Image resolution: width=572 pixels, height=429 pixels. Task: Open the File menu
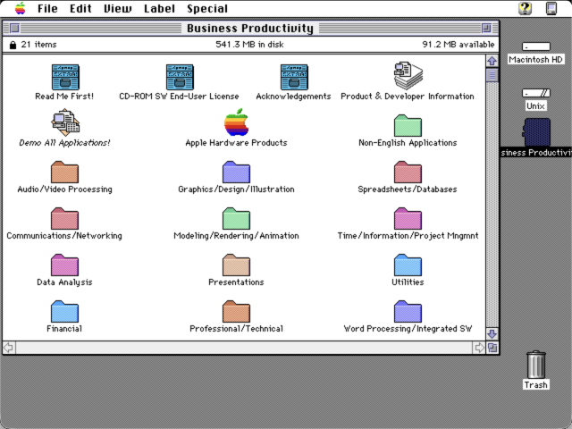(x=47, y=8)
